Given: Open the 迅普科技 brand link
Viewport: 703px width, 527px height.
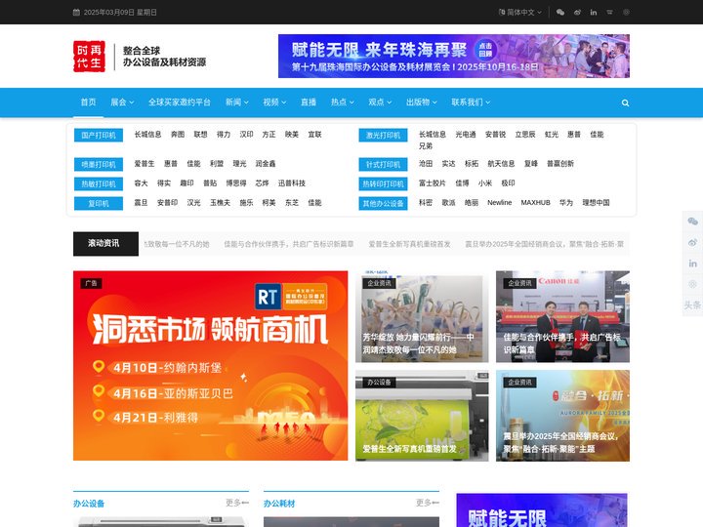Looking at the screenshot, I should pyautogui.click(x=291, y=182).
